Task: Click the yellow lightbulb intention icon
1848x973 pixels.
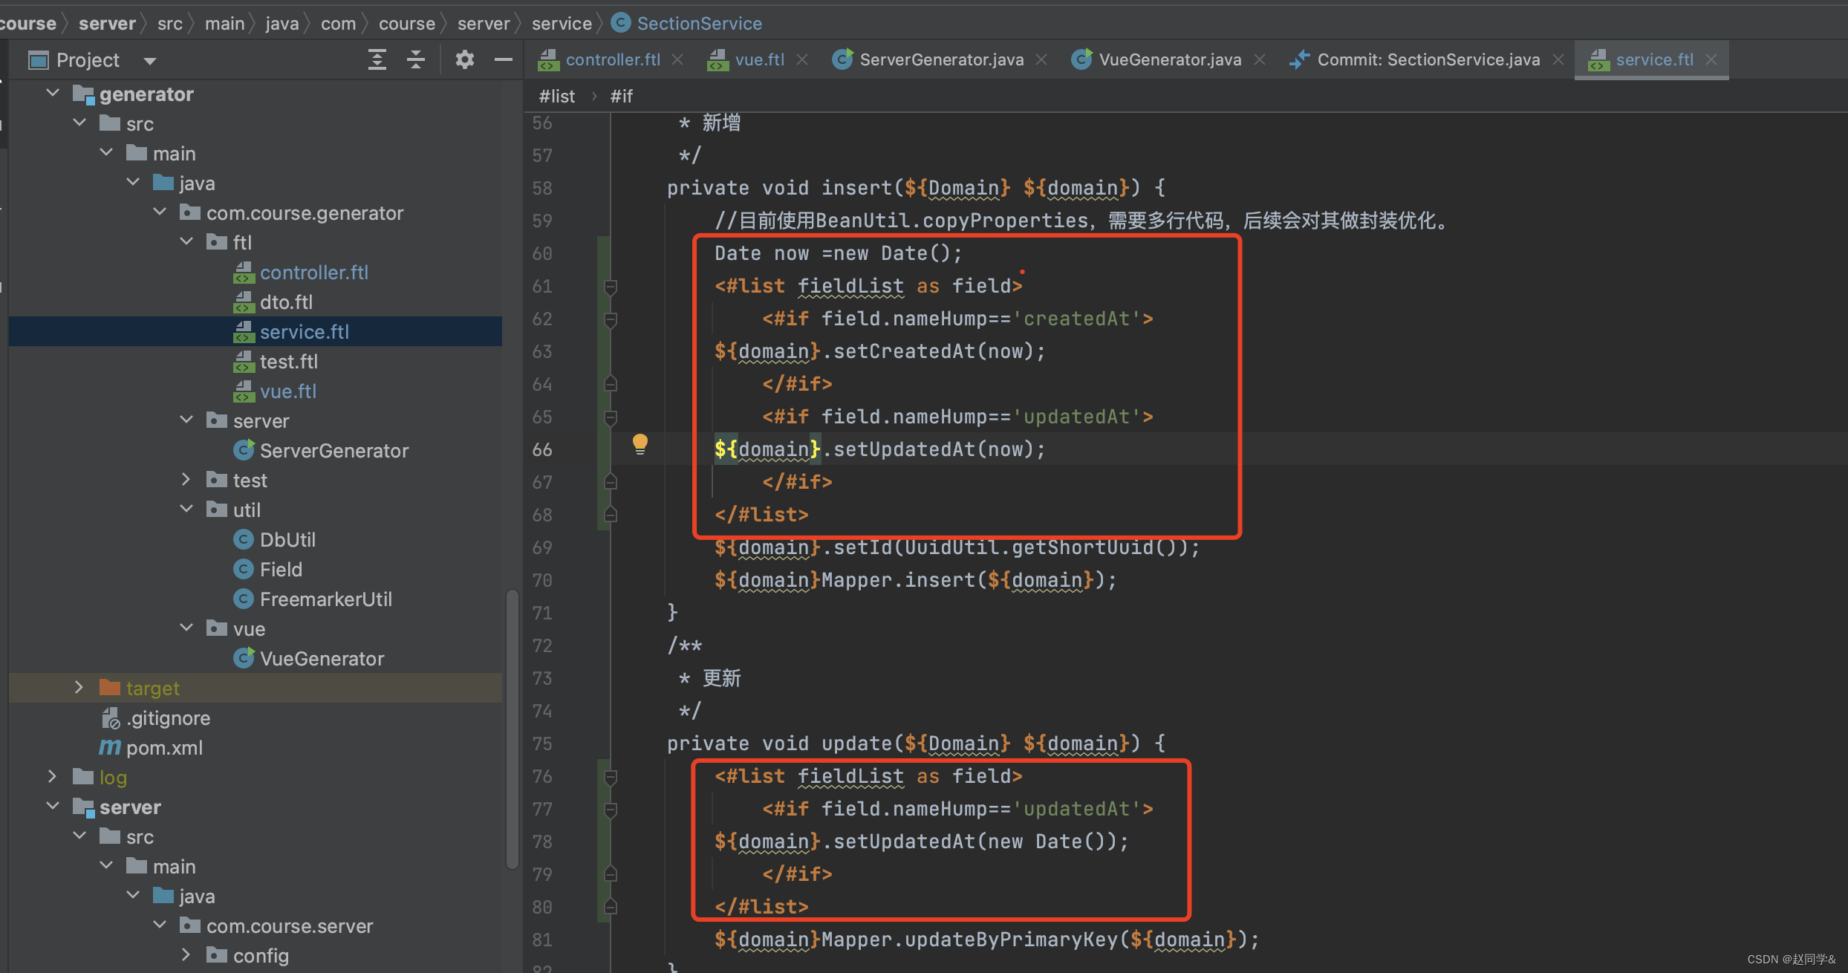Action: pos(640,444)
